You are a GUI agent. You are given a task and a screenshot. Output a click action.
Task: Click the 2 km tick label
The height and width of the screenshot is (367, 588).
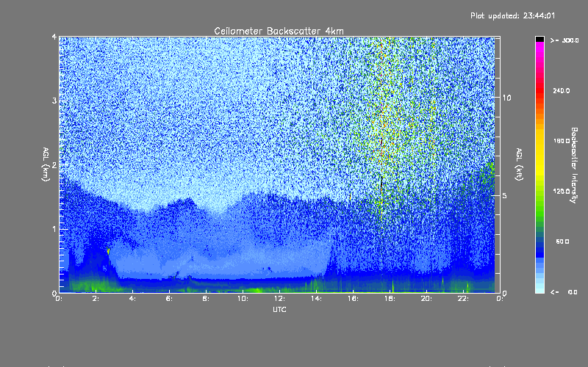point(54,165)
